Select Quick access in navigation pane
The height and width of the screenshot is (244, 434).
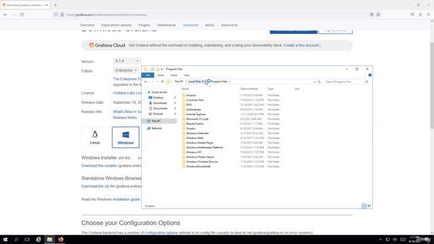coord(159,92)
